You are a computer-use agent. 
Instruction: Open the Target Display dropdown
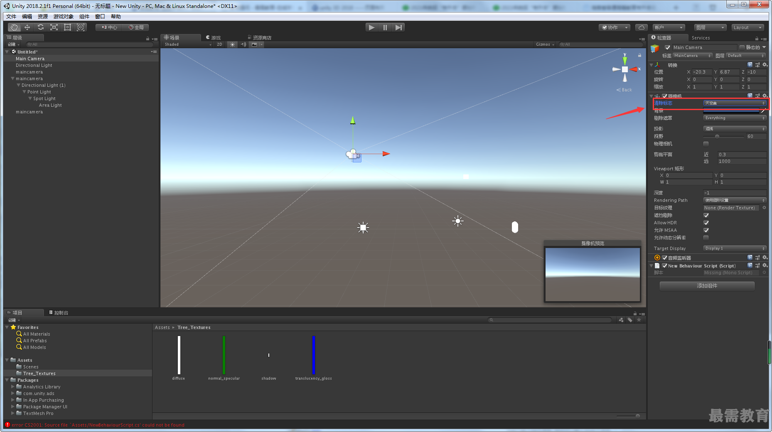pos(735,248)
